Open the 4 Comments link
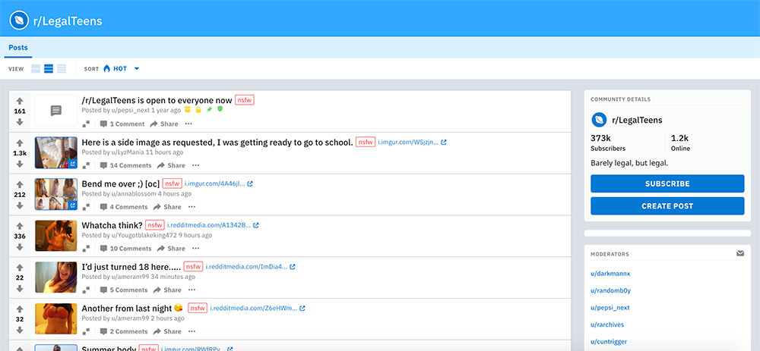Screen dimensions: 760x351 pyautogui.click(x=124, y=207)
